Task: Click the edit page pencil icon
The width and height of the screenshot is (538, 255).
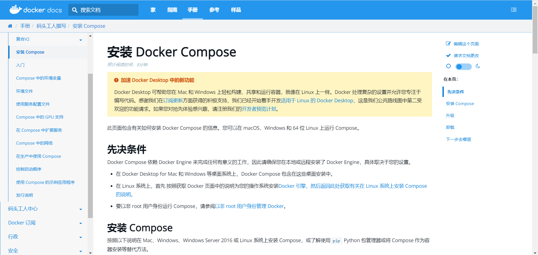Action: point(448,44)
